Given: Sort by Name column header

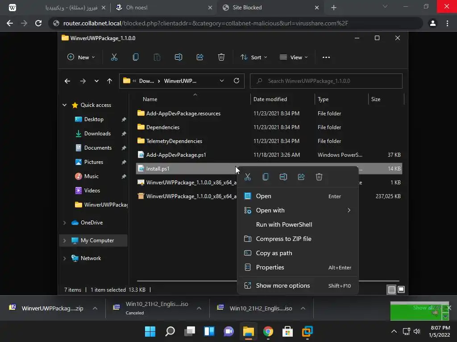Looking at the screenshot, I should [192, 99].
